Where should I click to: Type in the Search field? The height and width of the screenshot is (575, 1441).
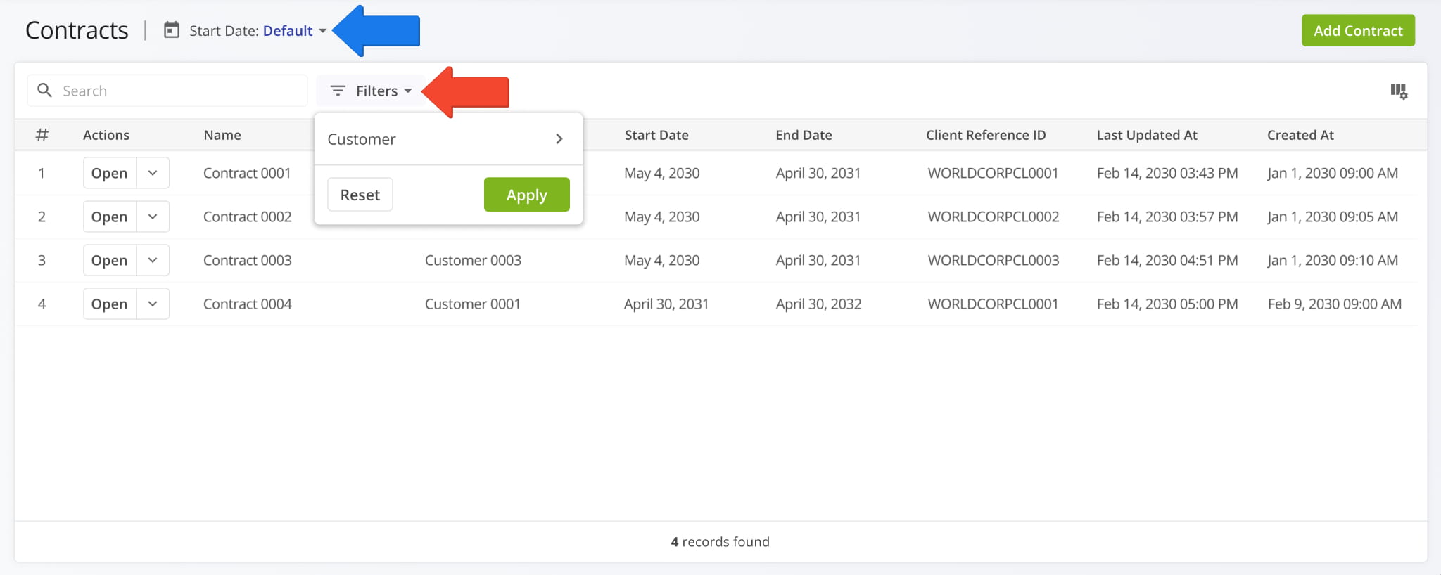(179, 91)
